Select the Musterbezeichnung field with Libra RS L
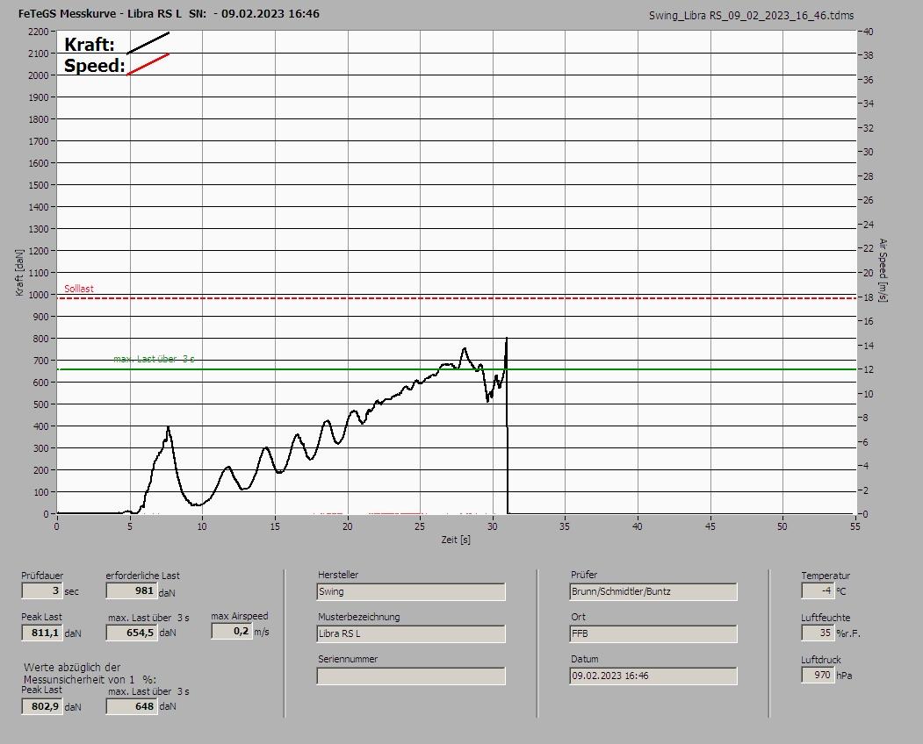The image size is (923, 744). pos(411,634)
